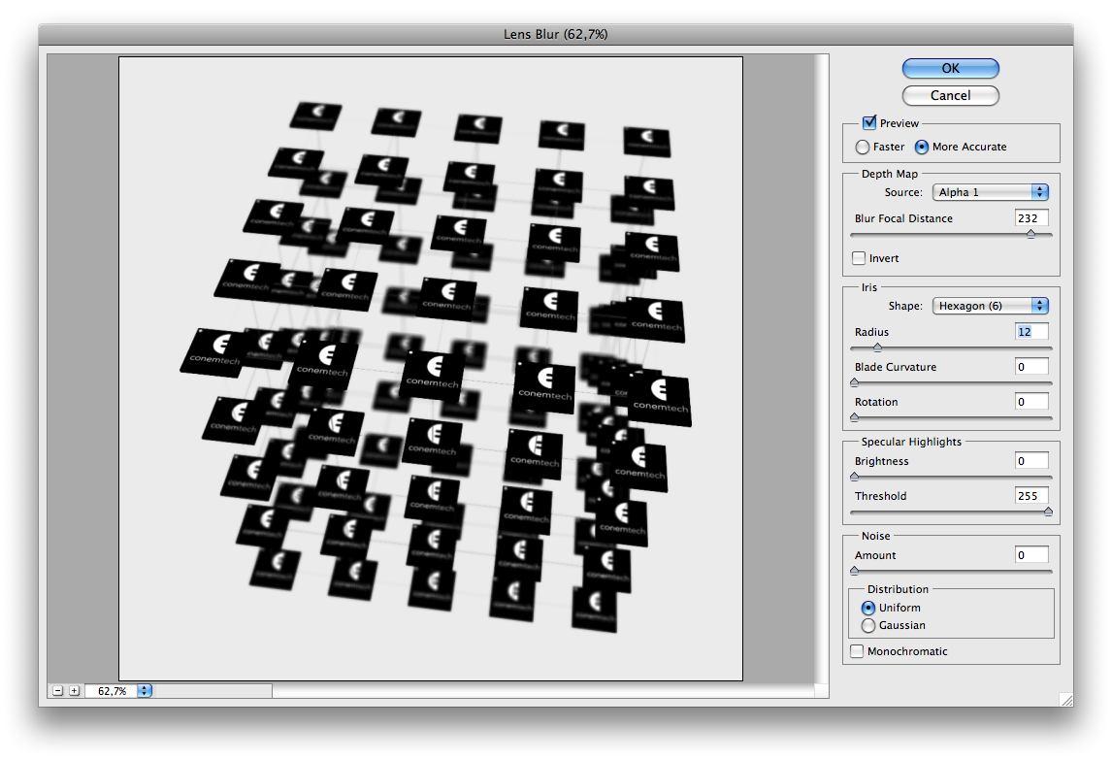The image size is (1112, 760).
Task: Click the Radius value field
Action: [1031, 332]
